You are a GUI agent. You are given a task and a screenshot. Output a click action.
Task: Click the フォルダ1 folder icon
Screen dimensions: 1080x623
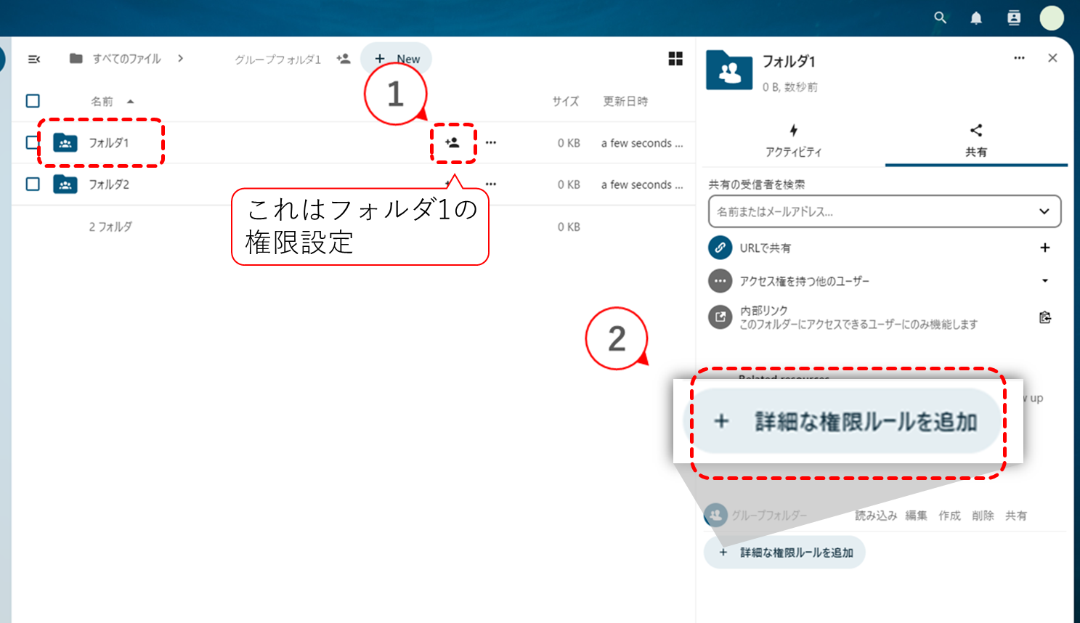pyautogui.click(x=65, y=142)
